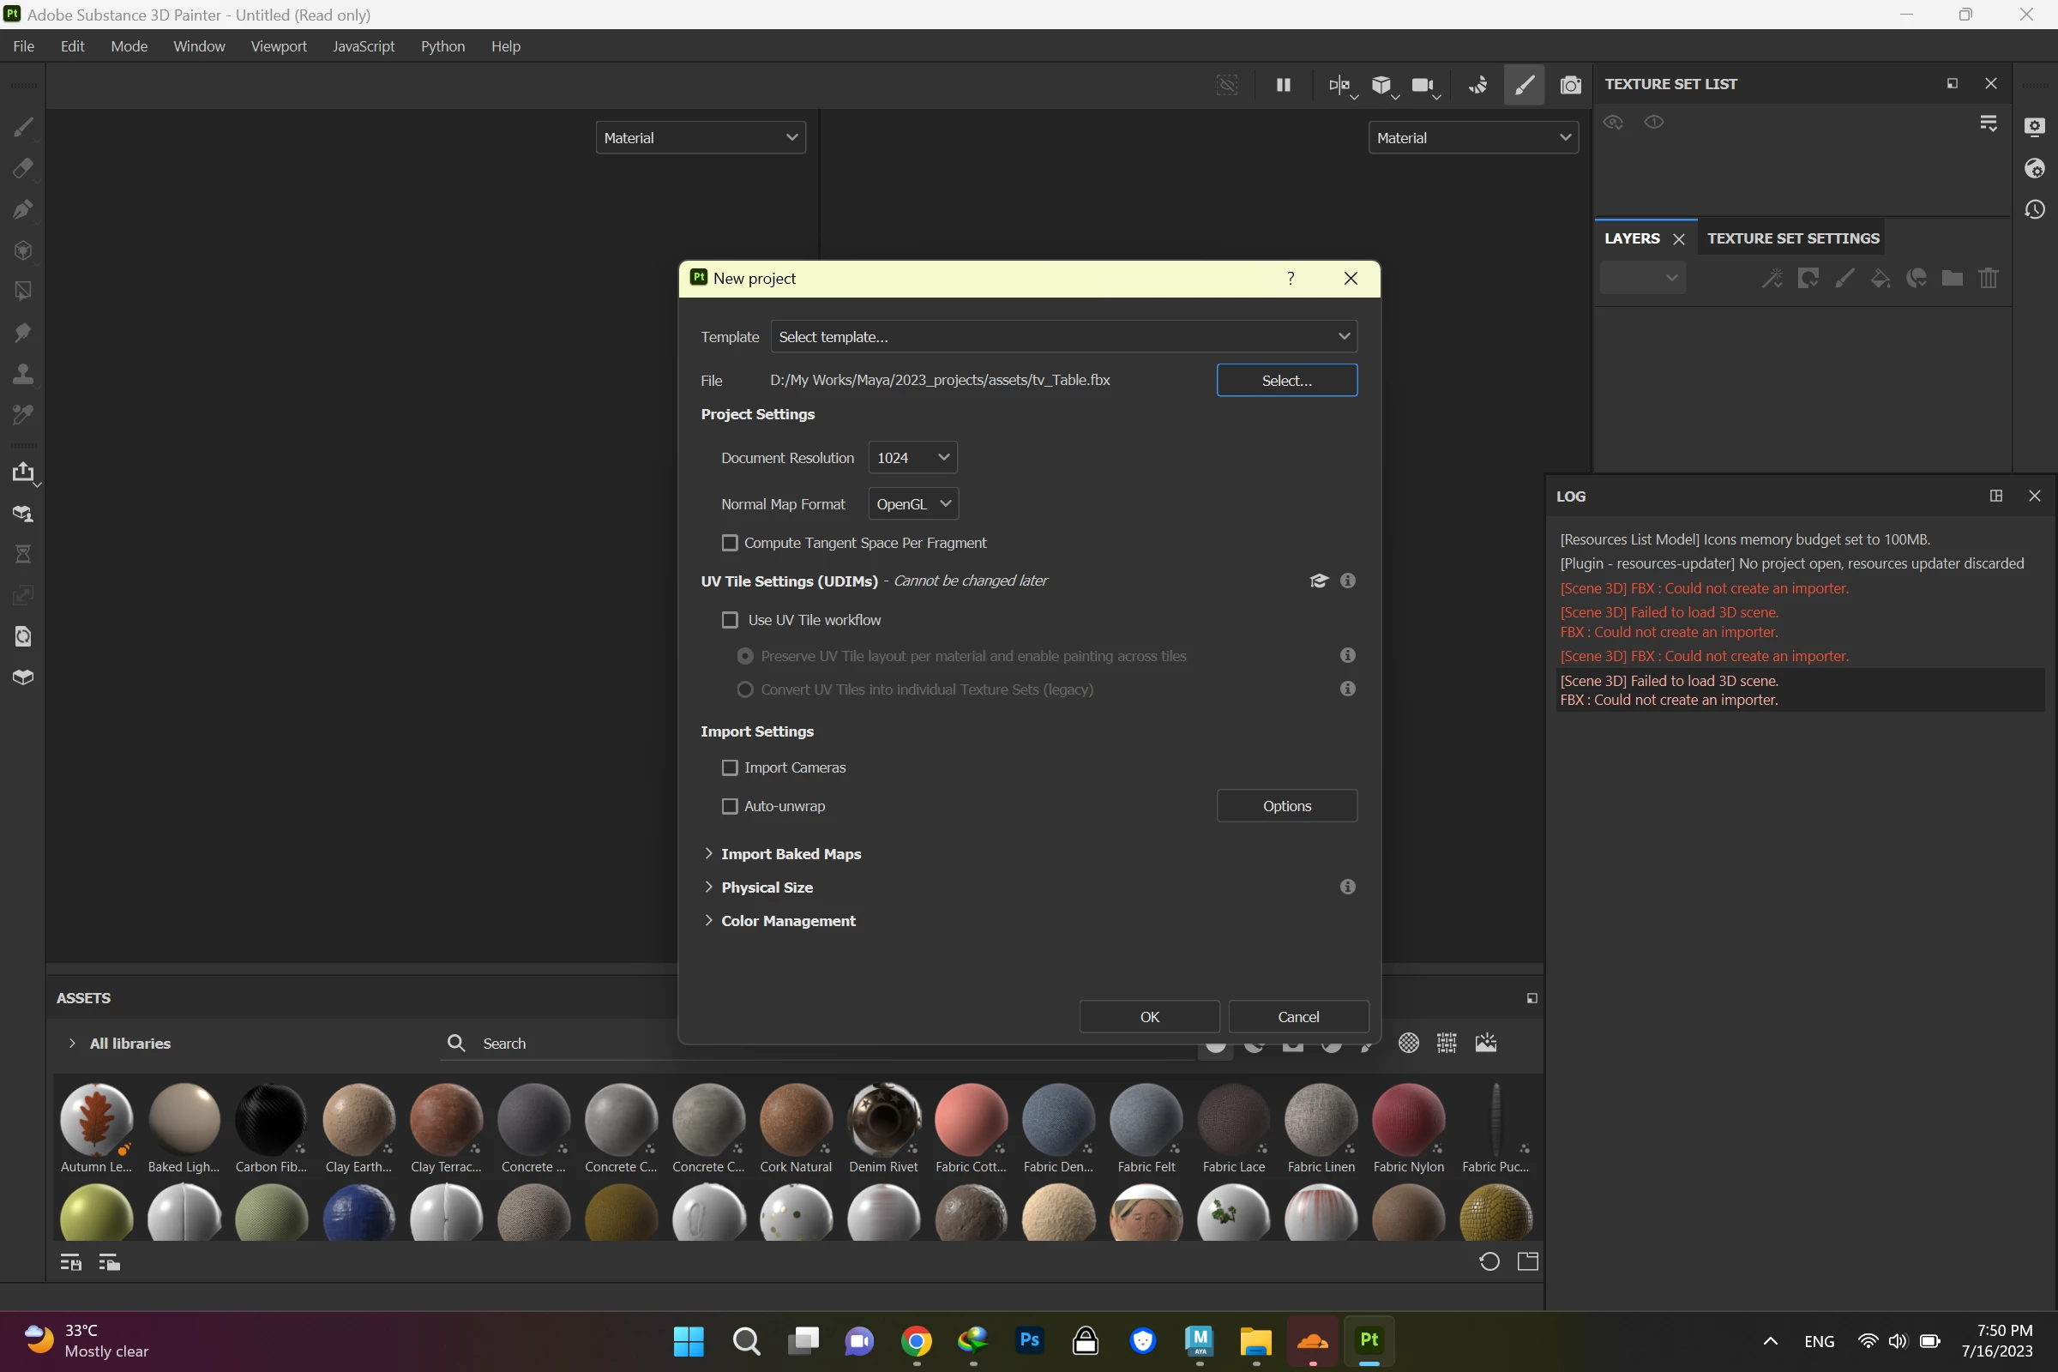Click the Select... file button

1286,381
